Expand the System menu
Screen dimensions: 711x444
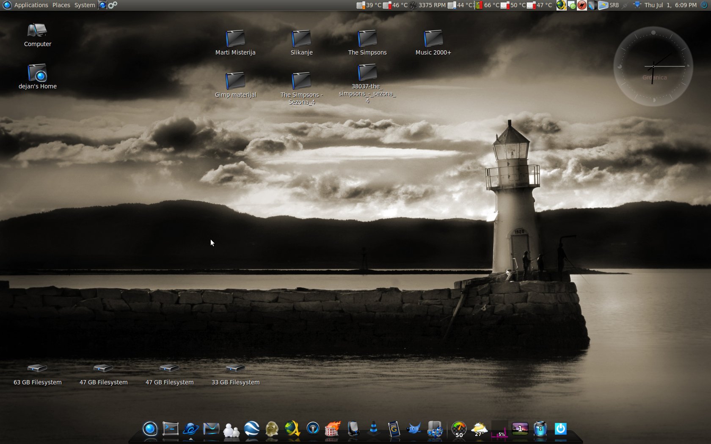tap(85, 5)
